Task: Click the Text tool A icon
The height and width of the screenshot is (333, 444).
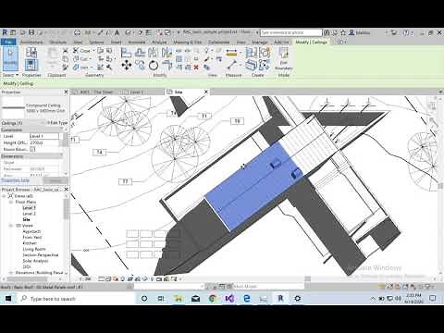Action: coord(117,32)
